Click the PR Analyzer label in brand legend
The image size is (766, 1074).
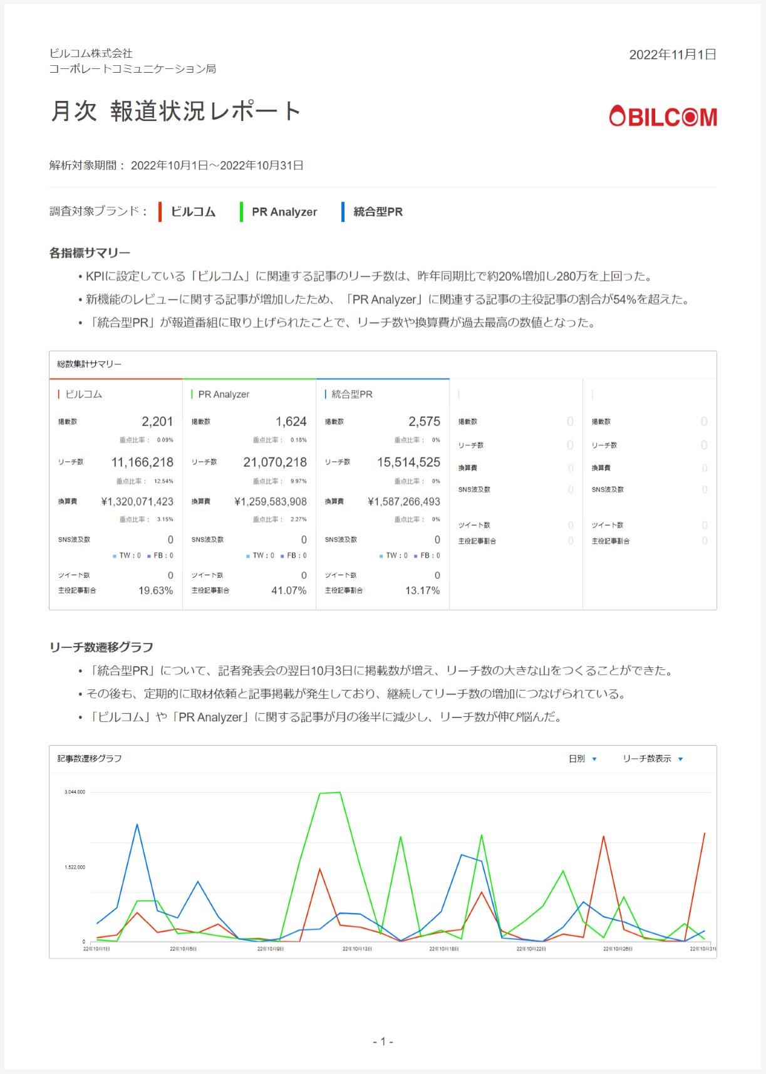point(284,212)
